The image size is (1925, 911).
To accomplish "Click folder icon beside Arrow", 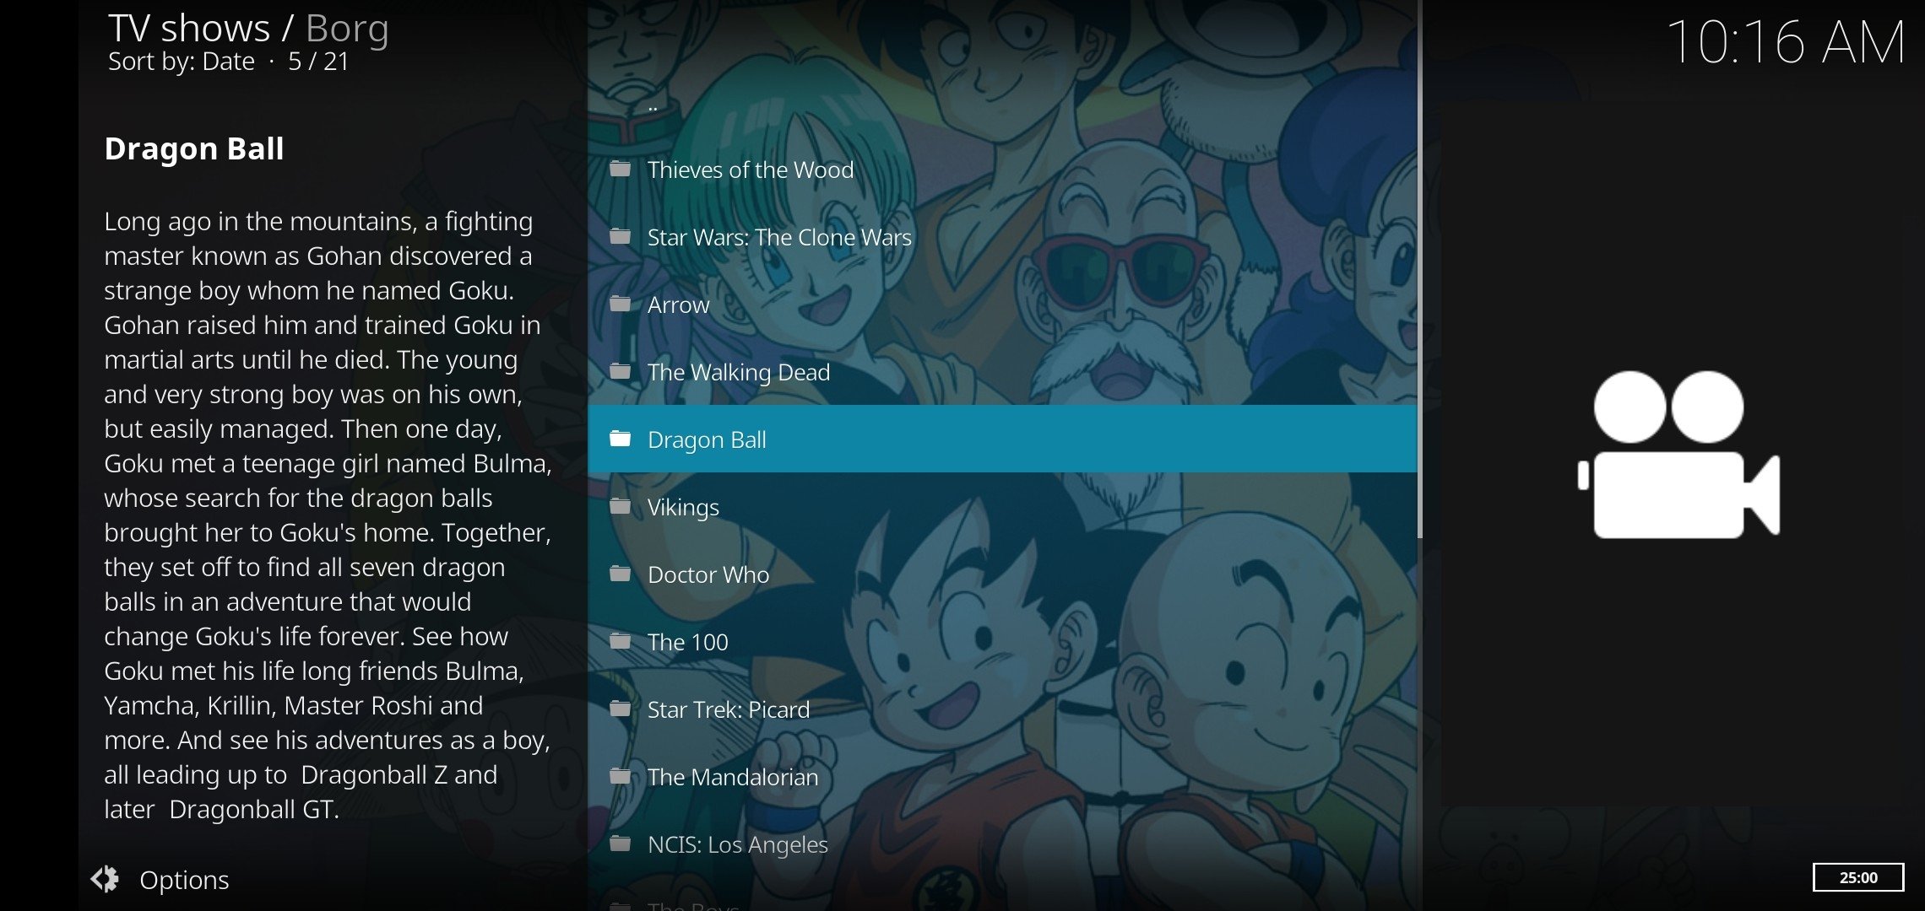I will 621,304.
